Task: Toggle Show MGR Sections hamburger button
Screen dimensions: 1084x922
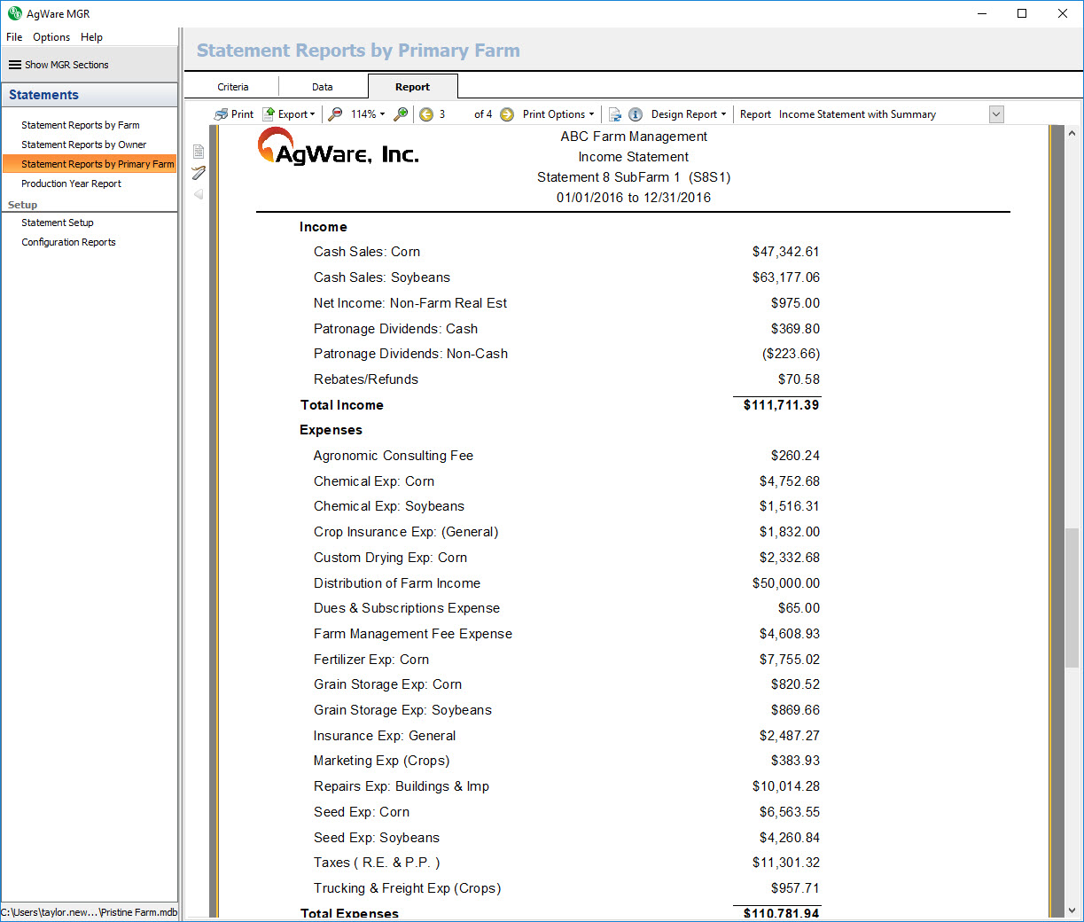Action: 15,65
